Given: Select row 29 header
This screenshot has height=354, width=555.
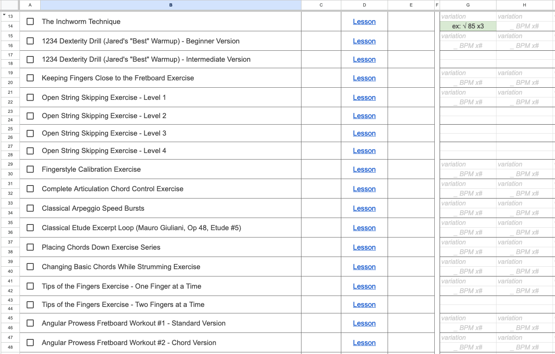Looking at the screenshot, I should 10,164.
